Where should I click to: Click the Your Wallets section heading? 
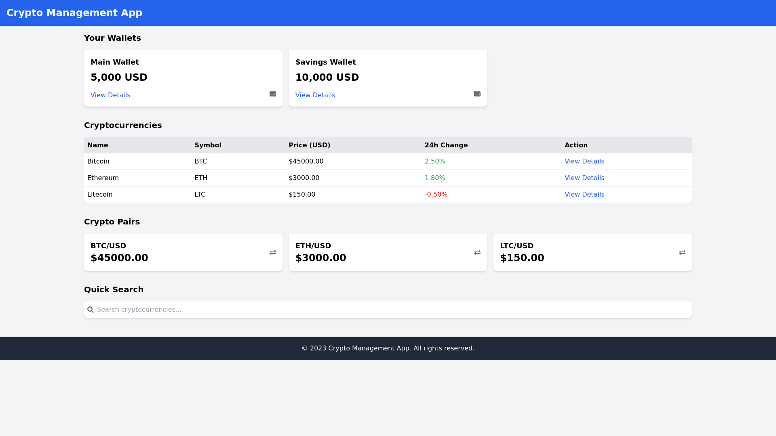[x=112, y=38]
